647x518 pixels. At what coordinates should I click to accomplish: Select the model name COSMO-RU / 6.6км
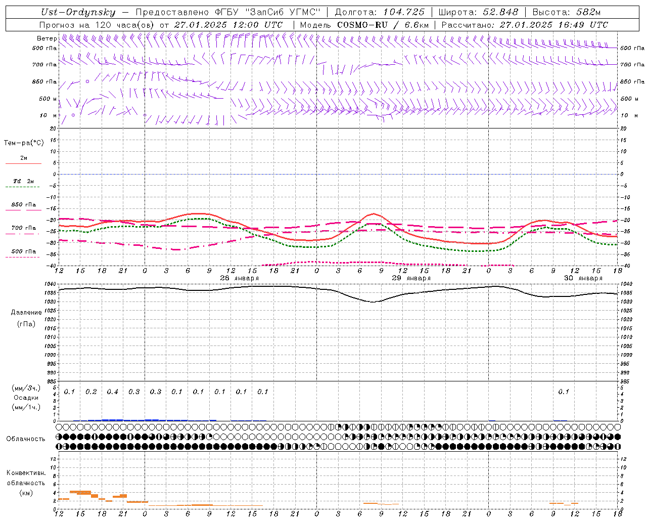point(383,25)
